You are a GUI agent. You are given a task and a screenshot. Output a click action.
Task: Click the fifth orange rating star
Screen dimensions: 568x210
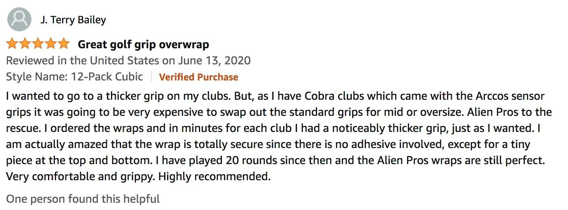64,43
